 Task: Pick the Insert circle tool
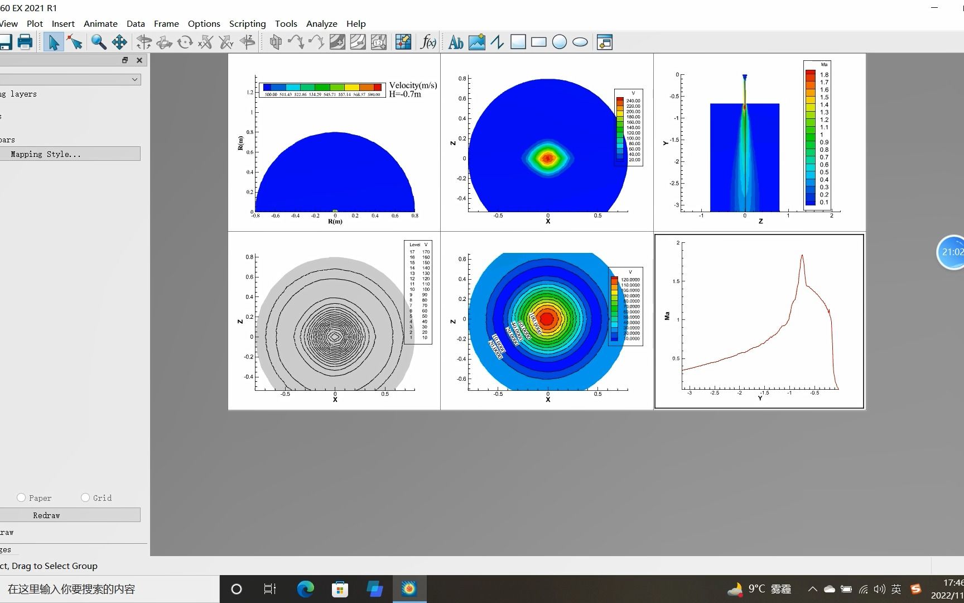pyautogui.click(x=559, y=42)
